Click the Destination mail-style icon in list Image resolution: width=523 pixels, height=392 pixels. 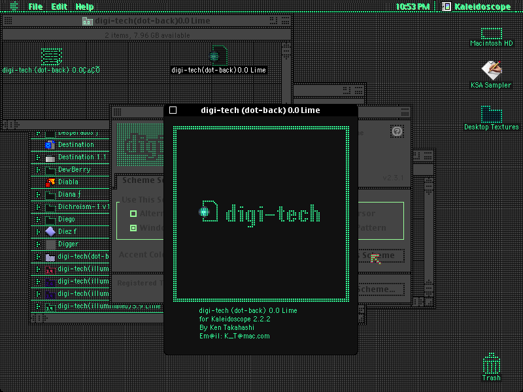tap(50, 144)
